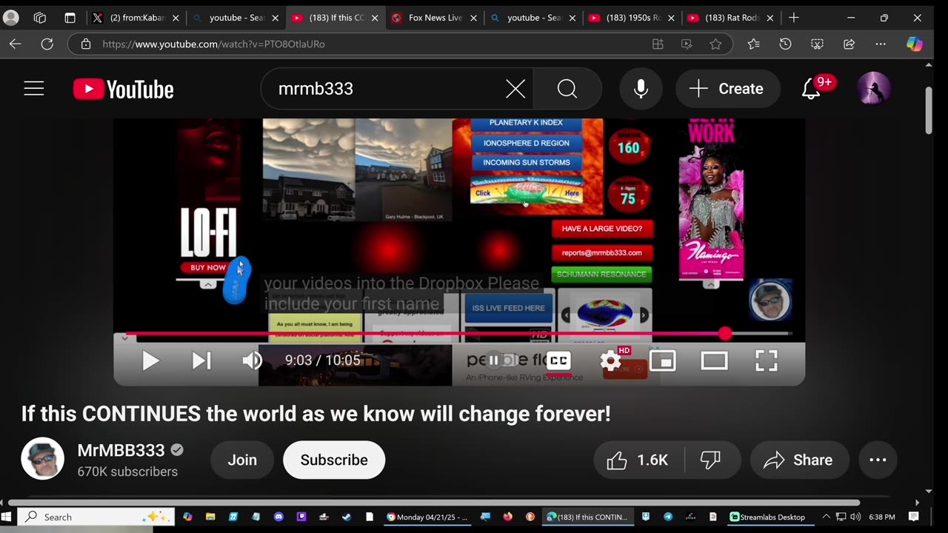Image resolution: width=948 pixels, height=533 pixels.
Task: Submit the YouTube search magnifier button
Action: (x=567, y=89)
